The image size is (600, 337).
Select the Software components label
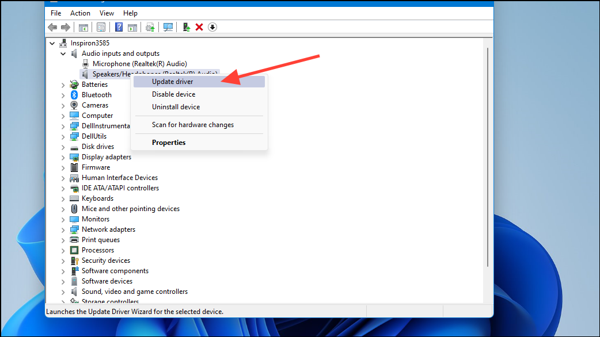click(x=115, y=270)
